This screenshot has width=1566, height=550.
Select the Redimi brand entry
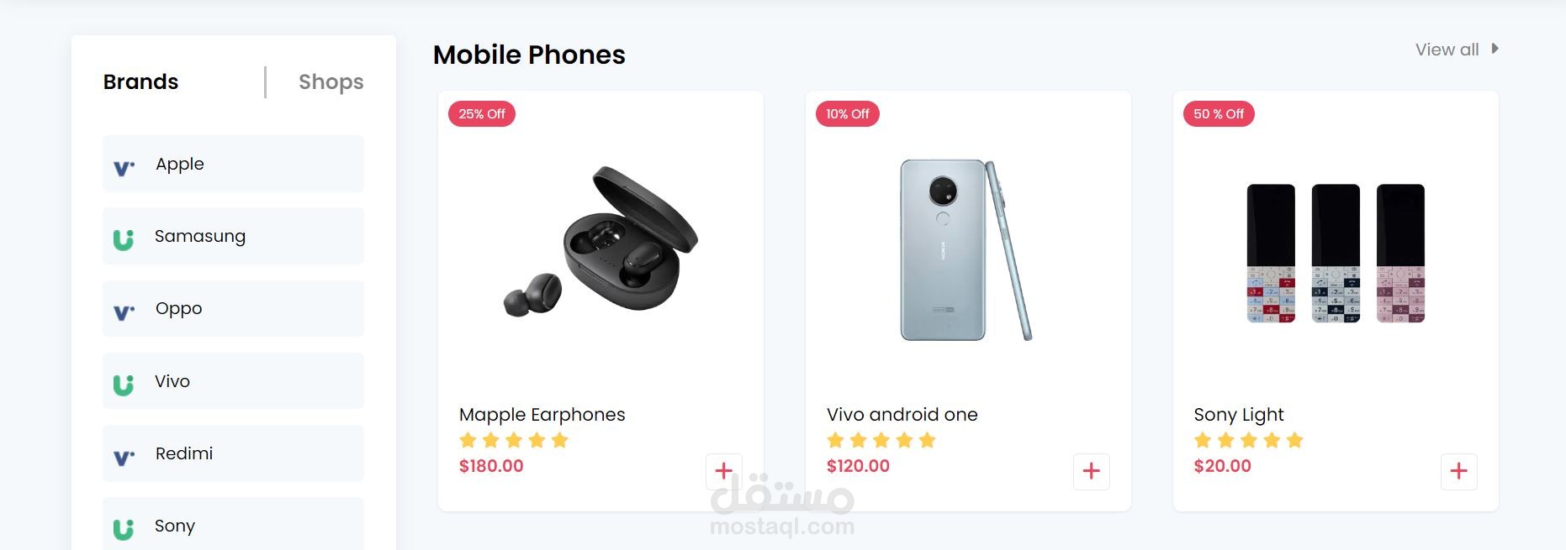click(233, 453)
